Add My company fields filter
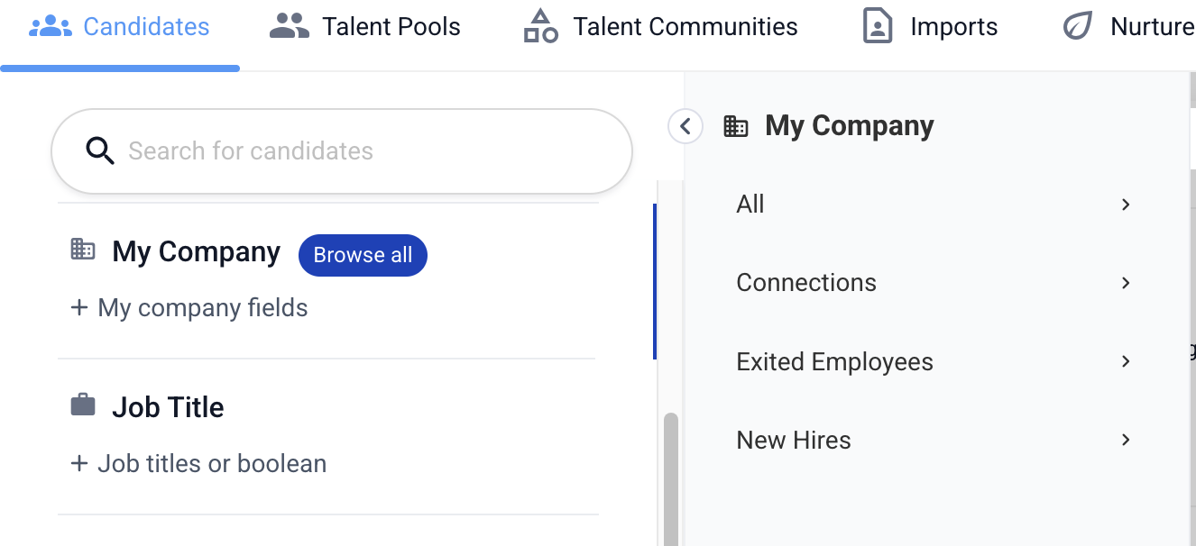This screenshot has height=546, width=1196. (189, 308)
